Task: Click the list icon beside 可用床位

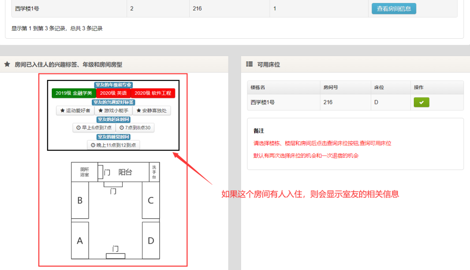Action: pyautogui.click(x=249, y=64)
